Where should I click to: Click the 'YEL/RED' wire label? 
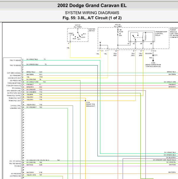point(115,55)
